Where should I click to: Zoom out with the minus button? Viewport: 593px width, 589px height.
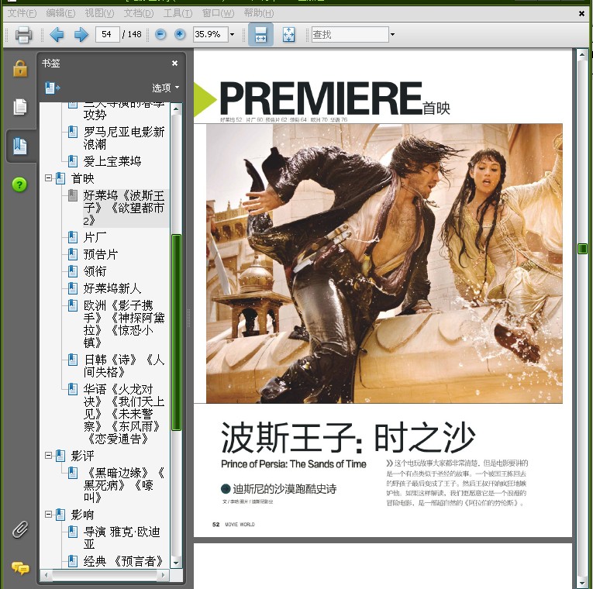click(x=160, y=34)
